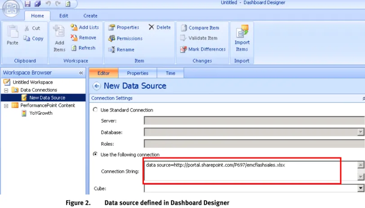The width and height of the screenshot is (365, 208).
Task: Select Use Standard Connection radio button
Action: tap(95, 109)
